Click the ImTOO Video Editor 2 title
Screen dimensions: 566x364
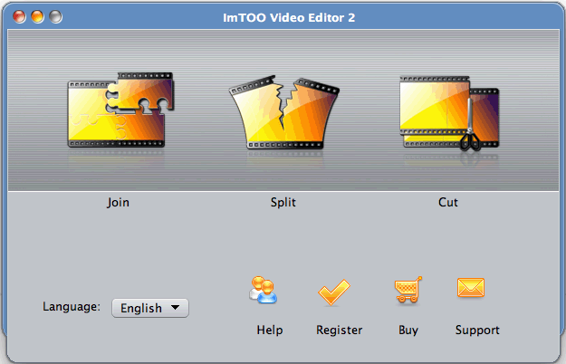coord(289,18)
